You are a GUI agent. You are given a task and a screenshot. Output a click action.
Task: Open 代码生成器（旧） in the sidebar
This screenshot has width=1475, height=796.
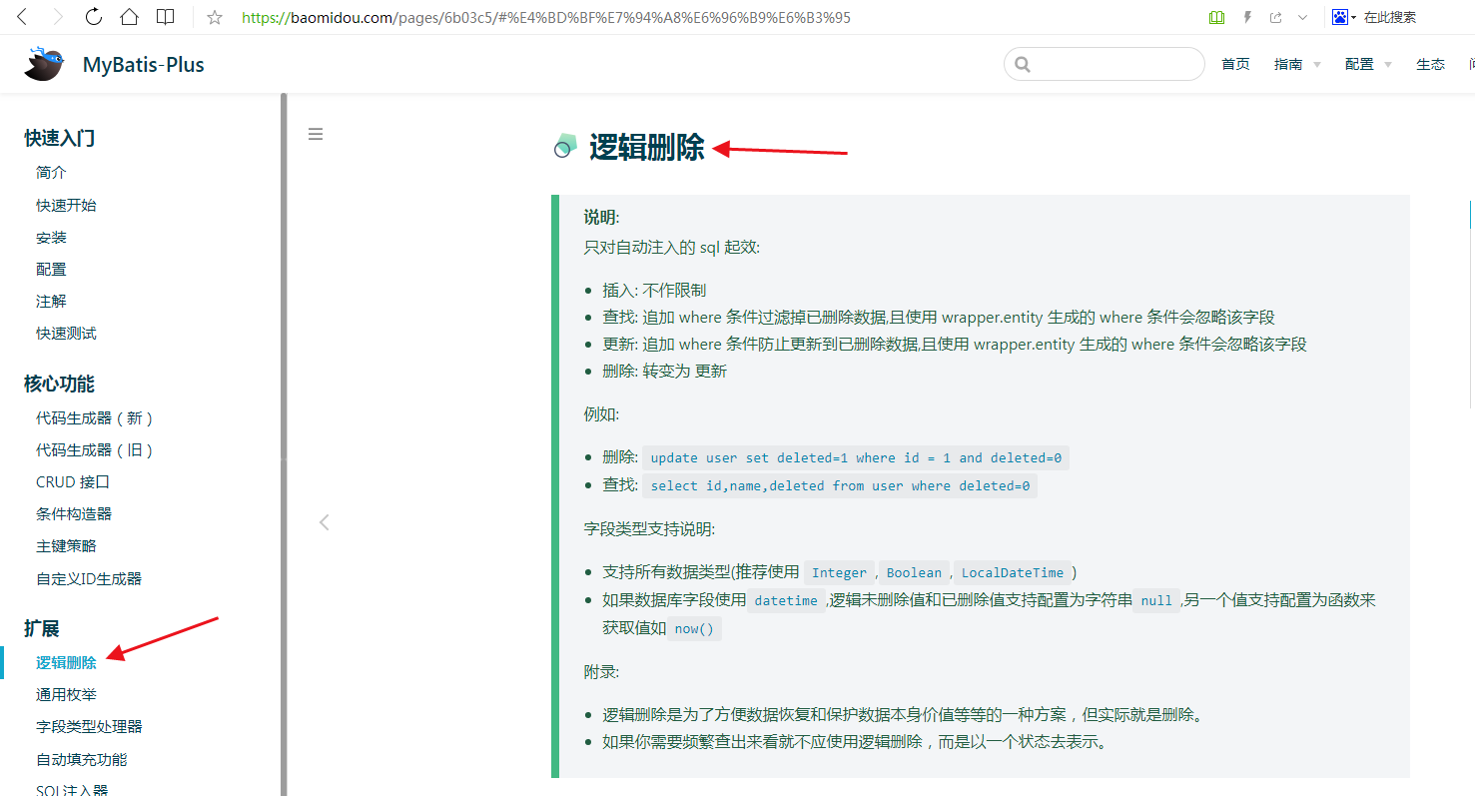click(96, 450)
